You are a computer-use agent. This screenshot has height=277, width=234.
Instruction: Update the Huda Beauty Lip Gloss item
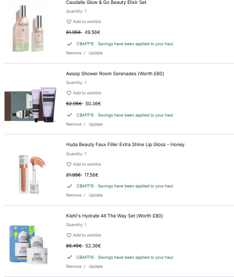(x=96, y=195)
